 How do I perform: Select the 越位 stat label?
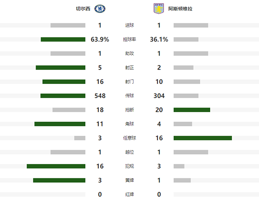click(129, 152)
